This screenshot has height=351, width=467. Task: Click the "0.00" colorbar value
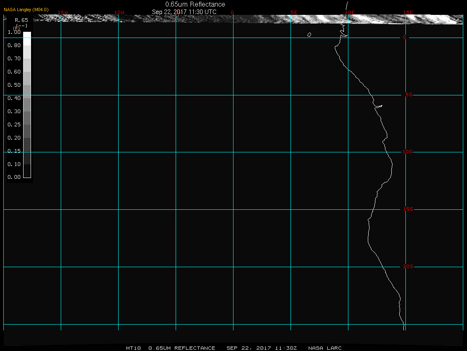(14, 177)
